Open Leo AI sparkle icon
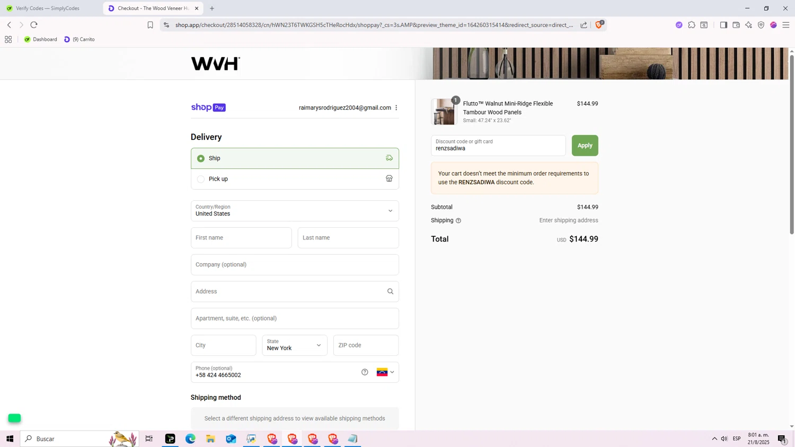The width and height of the screenshot is (795, 447). click(748, 25)
